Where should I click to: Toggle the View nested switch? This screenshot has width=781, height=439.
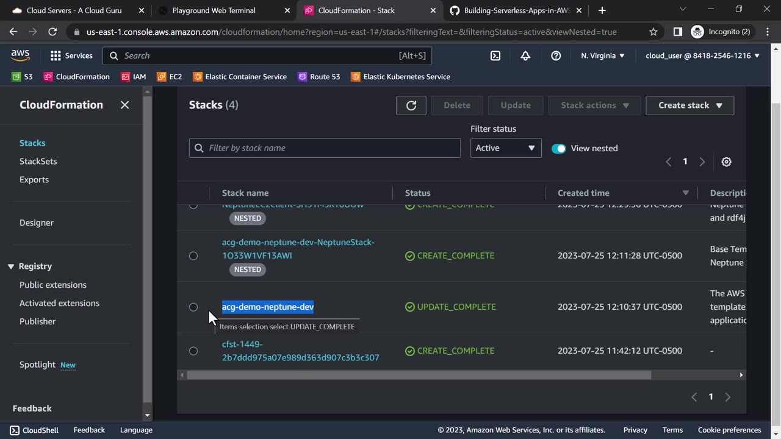click(558, 148)
